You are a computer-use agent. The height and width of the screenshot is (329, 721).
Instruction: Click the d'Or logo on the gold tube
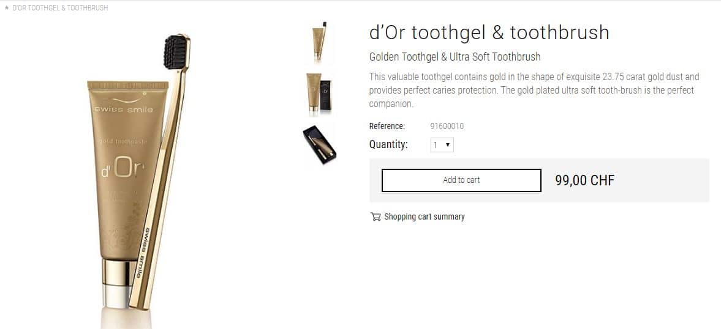click(123, 169)
